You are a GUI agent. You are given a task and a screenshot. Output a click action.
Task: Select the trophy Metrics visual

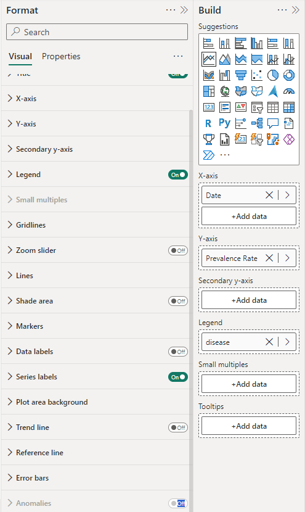pos(208,139)
